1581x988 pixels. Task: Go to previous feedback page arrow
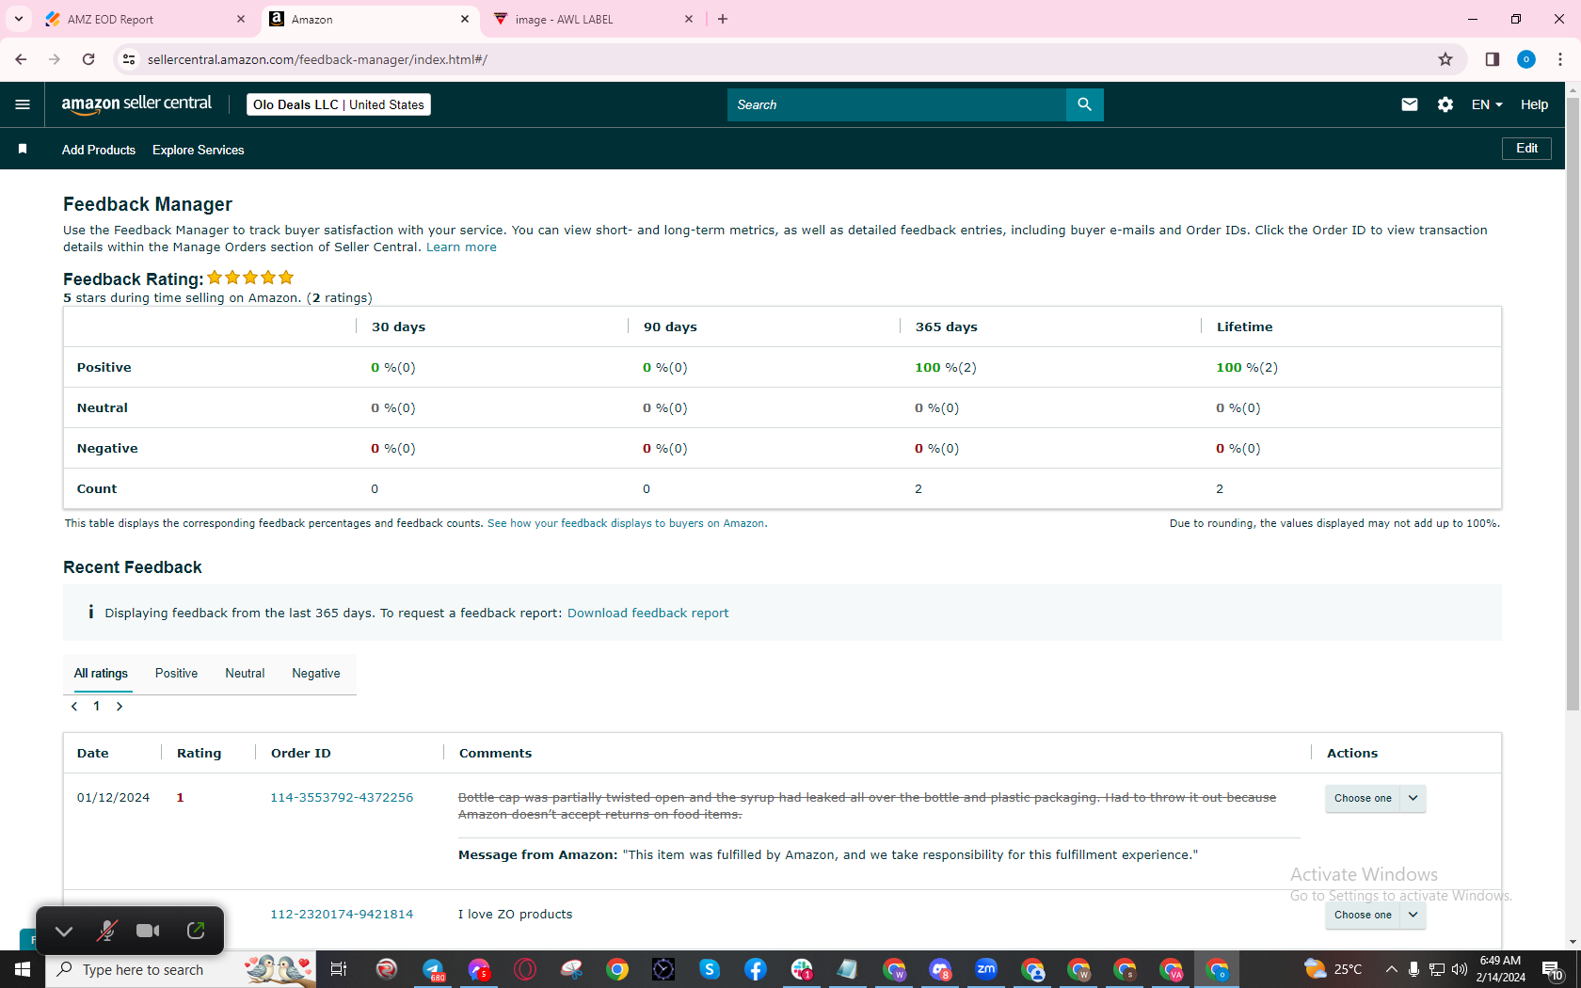pyautogui.click(x=74, y=707)
